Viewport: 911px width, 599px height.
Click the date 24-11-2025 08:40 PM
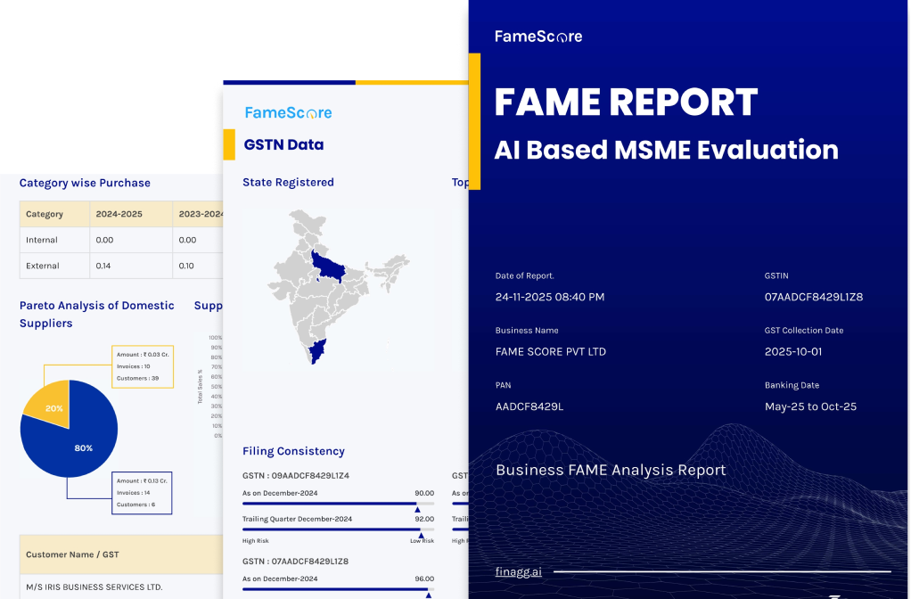pos(550,298)
